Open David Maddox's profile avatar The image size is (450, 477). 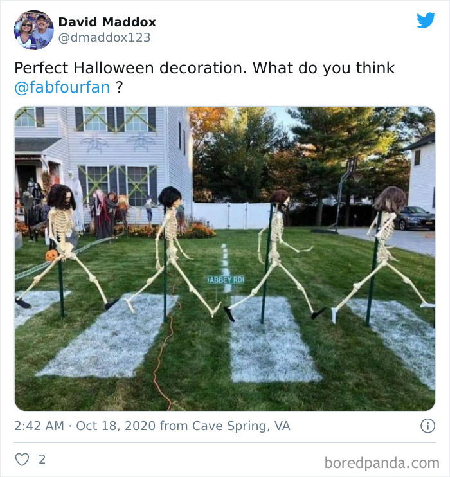coord(34,30)
